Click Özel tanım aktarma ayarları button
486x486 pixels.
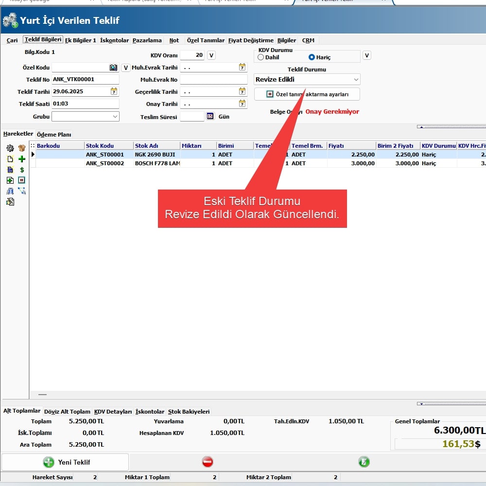[x=307, y=94]
